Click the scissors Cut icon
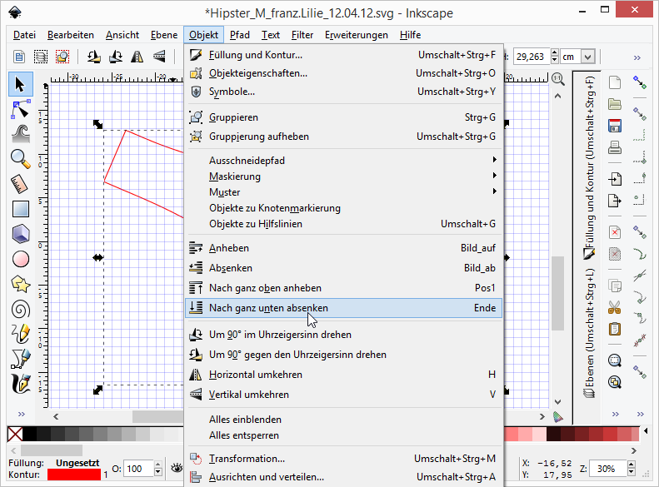659x487 pixels. coord(615,307)
